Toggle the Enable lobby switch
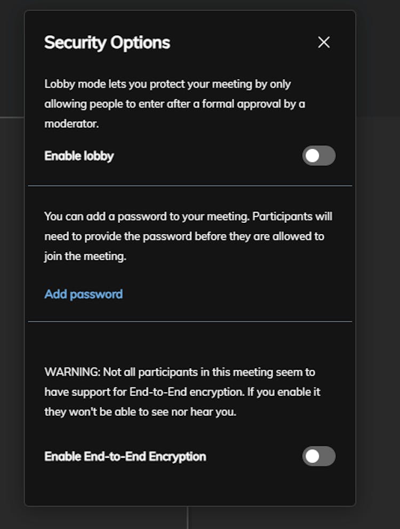Viewport: 400px width, 529px height. coord(319,156)
